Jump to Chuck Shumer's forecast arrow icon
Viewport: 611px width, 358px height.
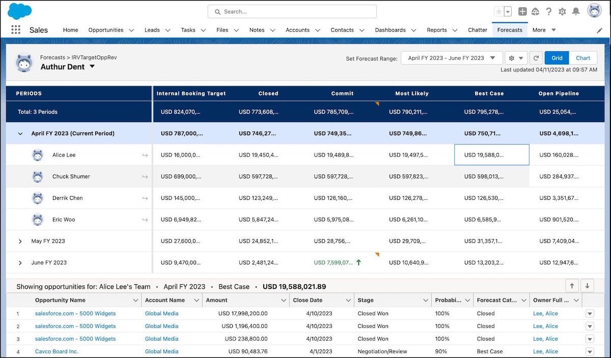(145, 176)
